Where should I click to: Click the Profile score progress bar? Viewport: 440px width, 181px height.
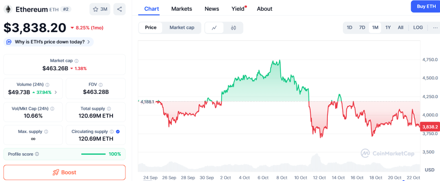tap(93, 154)
